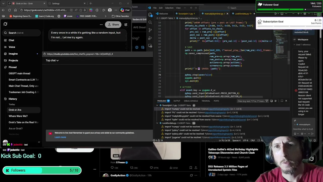323x182 pixels.
Task: Open the VS Code Selection menu
Action: click(169, 8)
